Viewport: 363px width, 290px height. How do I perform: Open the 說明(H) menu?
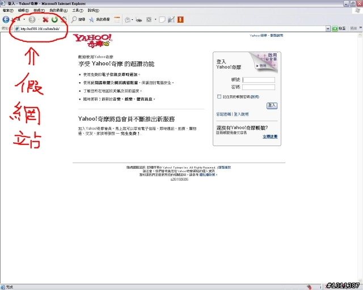click(x=93, y=10)
